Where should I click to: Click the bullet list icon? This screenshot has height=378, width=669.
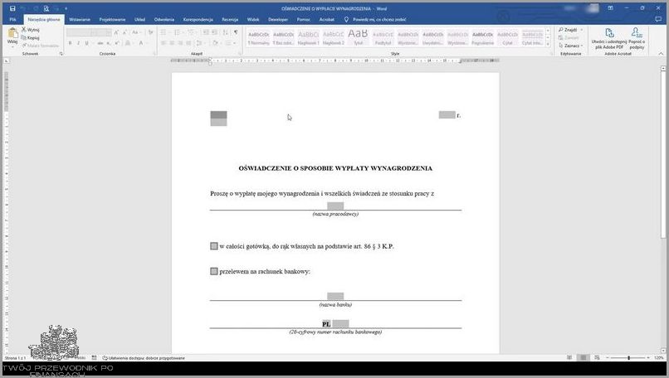pyautogui.click(x=164, y=32)
